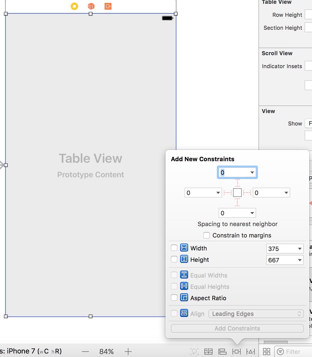312x357 pixels.
Task: Check the Aspect Ratio checkbox
Action: (x=174, y=297)
